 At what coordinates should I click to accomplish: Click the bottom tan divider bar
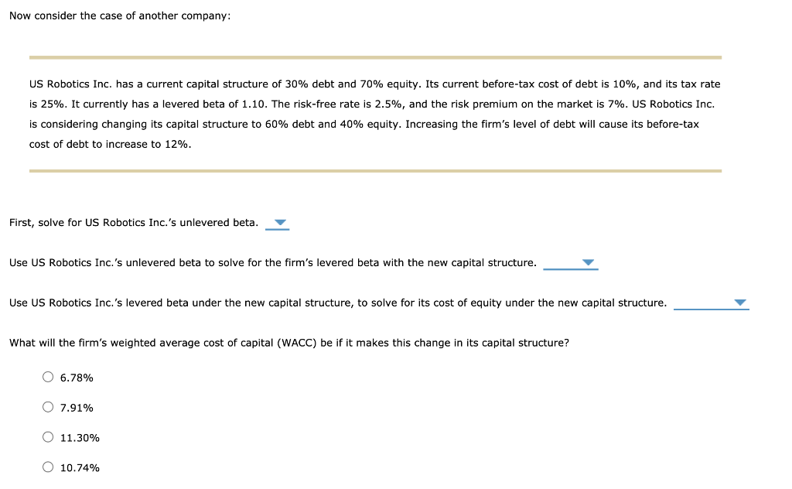coord(375,169)
